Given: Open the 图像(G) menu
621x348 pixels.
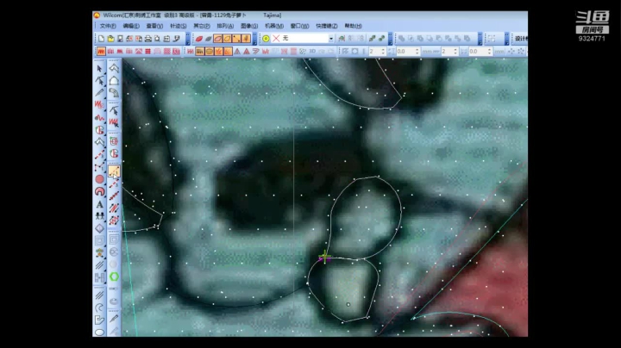Looking at the screenshot, I should tap(249, 26).
